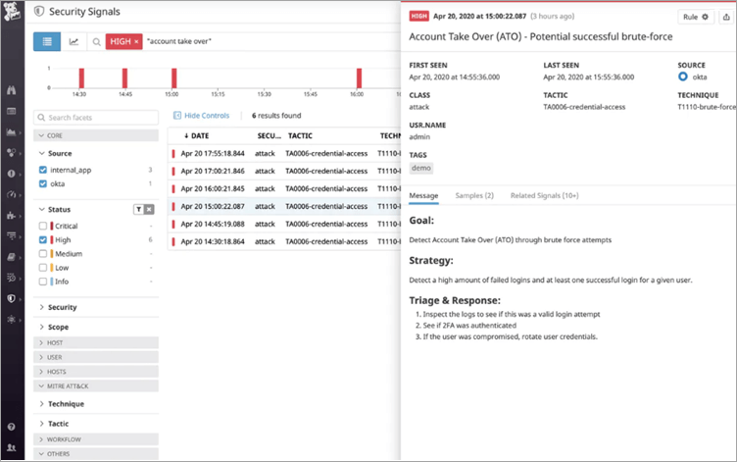Enable the Critical status checkbox

[42, 226]
